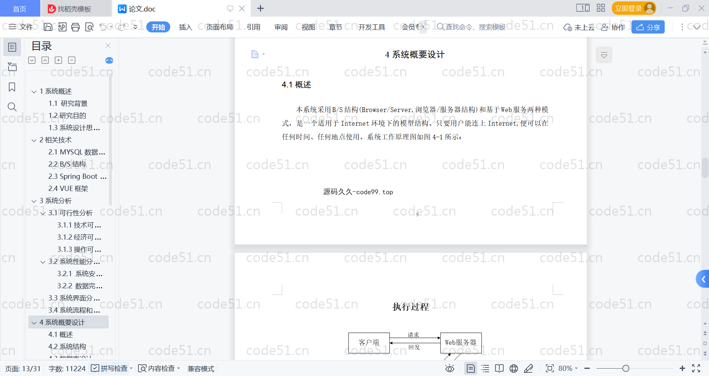The width and height of the screenshot is (709, 376).
Task: Collapse the 1 系统概述 tree node
Action: [34, 91]
